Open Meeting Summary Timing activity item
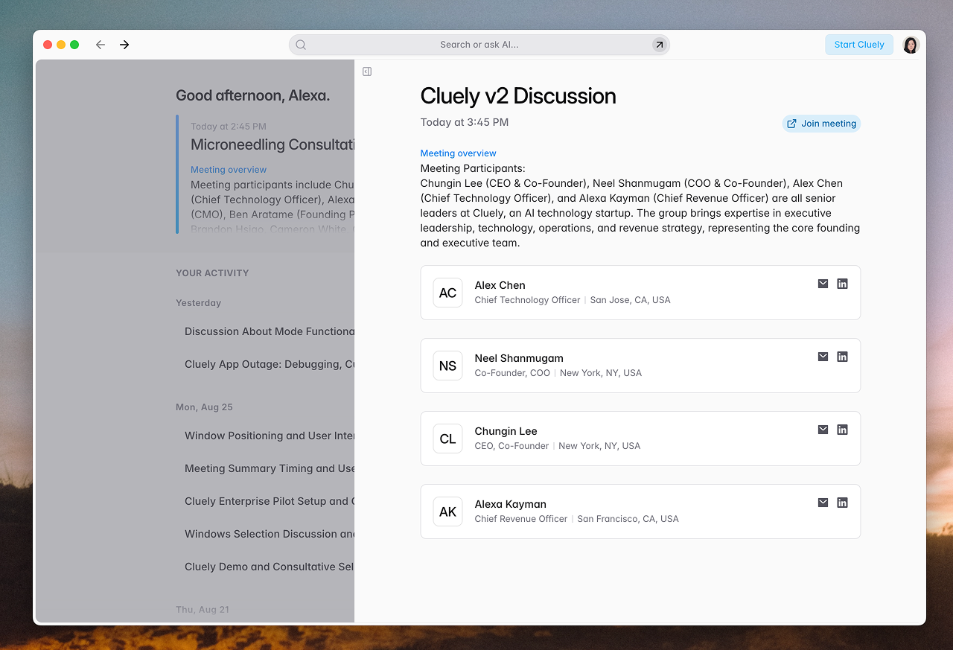The image size is (953, 650). (270, 468)
